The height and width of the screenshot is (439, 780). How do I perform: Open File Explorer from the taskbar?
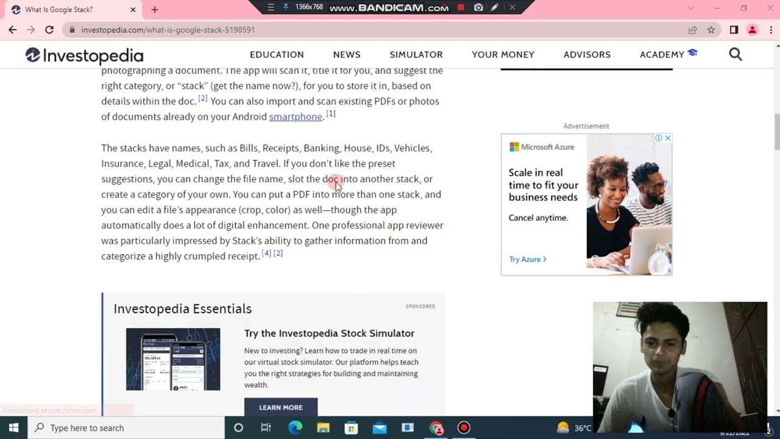pyautogui.click(x=323, y=427)
